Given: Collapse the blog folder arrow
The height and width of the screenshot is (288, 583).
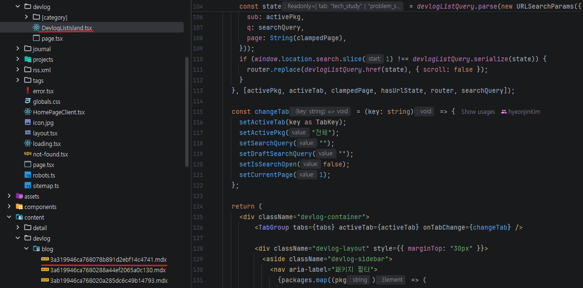Looking at the screenshot, I should pyautogui.click(x=26, y=249).
